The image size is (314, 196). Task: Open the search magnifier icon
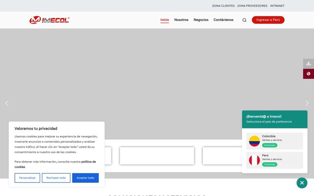click(244, 20)
